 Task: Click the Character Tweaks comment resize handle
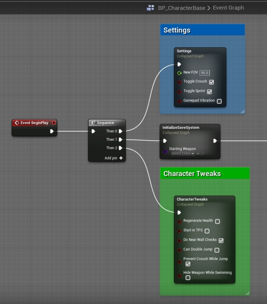pyautogui.click(x=247, y=293)
